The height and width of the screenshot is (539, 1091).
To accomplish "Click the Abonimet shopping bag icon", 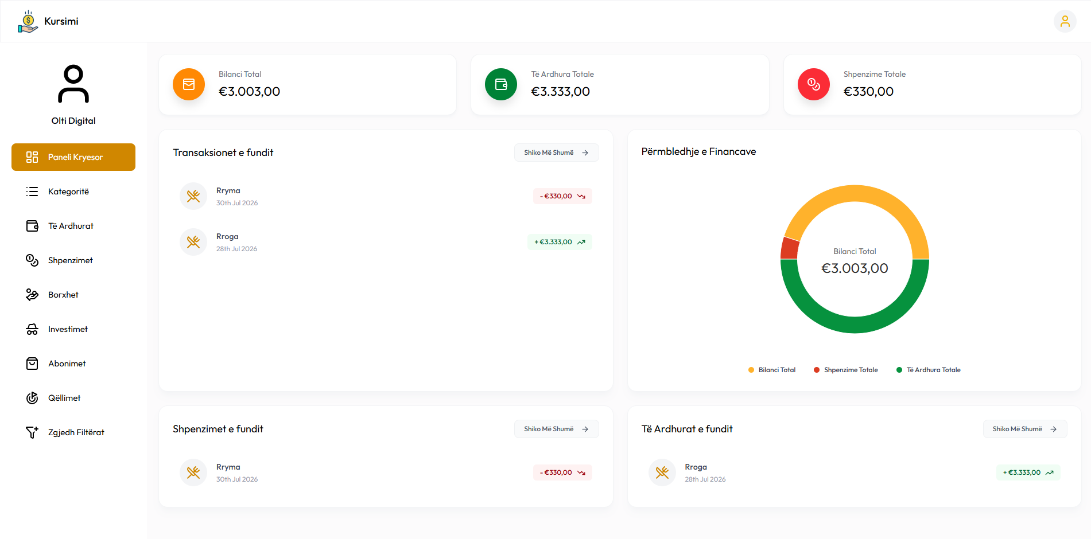I will (x=32, y=364).
